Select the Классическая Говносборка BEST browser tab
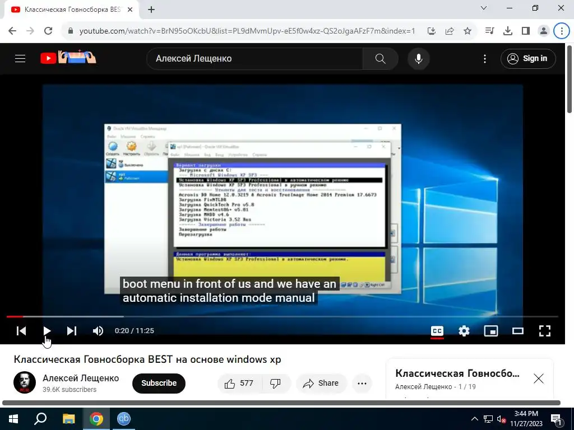 coord(72,10)
